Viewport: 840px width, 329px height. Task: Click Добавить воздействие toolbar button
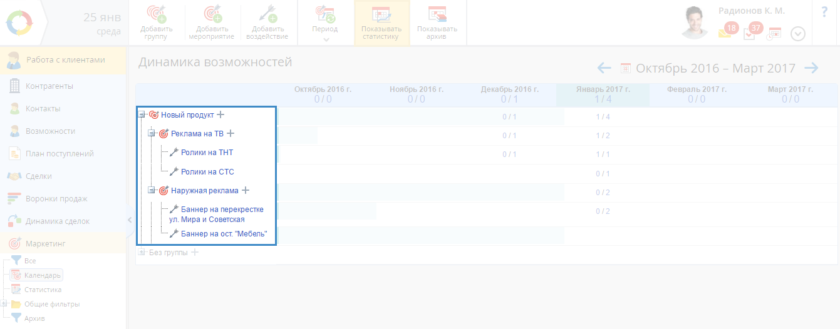[267, 23]
